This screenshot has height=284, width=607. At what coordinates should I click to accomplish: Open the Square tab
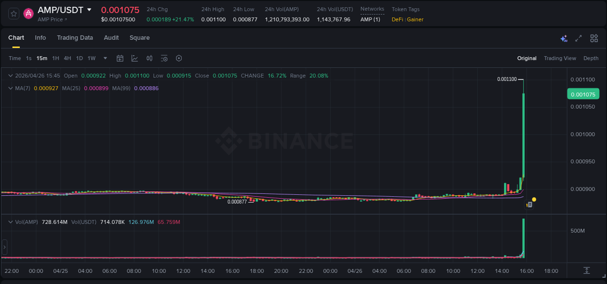(139, 38)
